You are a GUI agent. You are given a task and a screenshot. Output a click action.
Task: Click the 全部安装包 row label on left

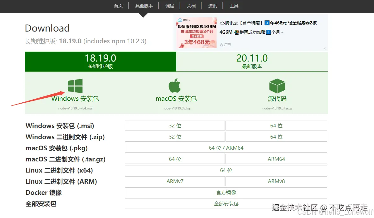tap(41, 204)
